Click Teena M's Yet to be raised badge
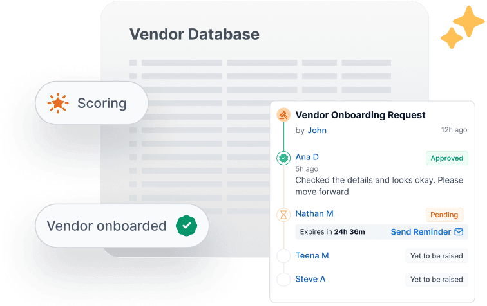The height and width of the screenshot is (306, 487). (x=436, y=256)
